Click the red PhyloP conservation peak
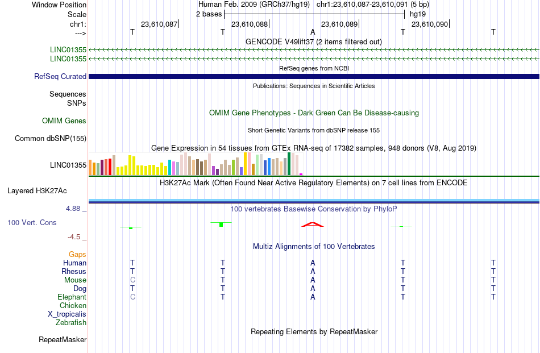540x353 pixels. pyautogui.click(x=313, y=225)
